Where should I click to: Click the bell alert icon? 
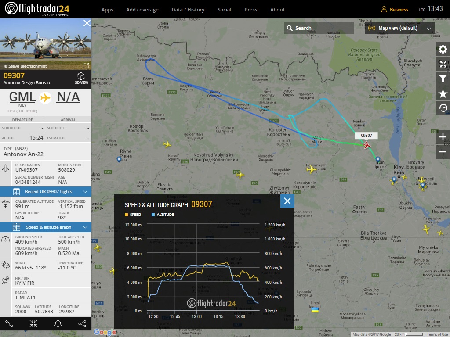click(x=58, y=324)
